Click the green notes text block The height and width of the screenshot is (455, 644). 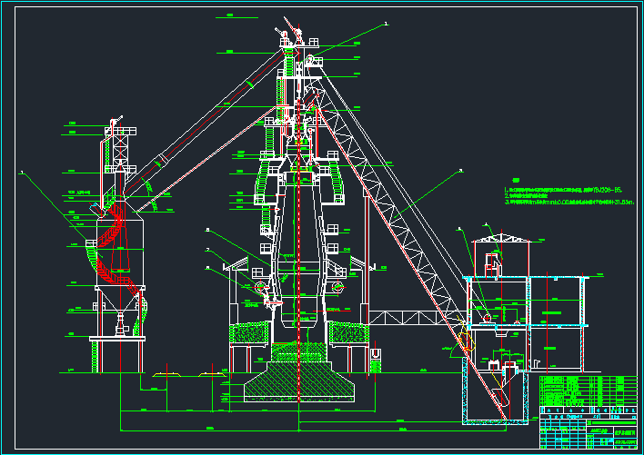pos(562,197)
